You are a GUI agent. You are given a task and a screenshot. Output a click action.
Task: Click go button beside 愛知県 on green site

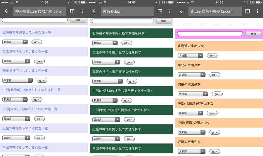pos(129,120)
